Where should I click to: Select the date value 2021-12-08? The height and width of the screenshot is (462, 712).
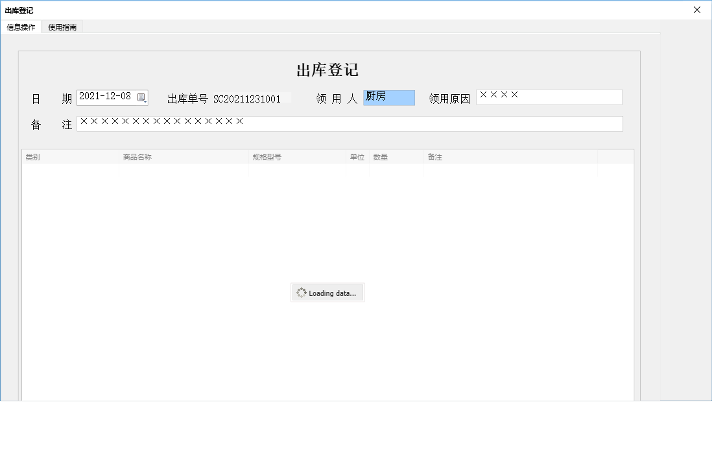(x=106, y=97)
